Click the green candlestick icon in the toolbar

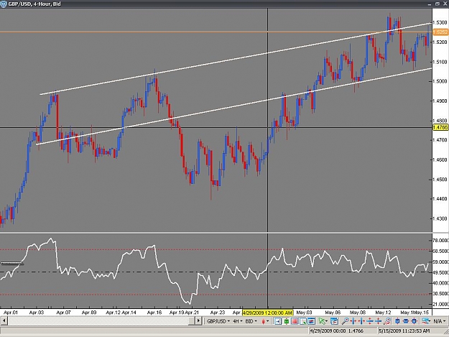point(287,321)
